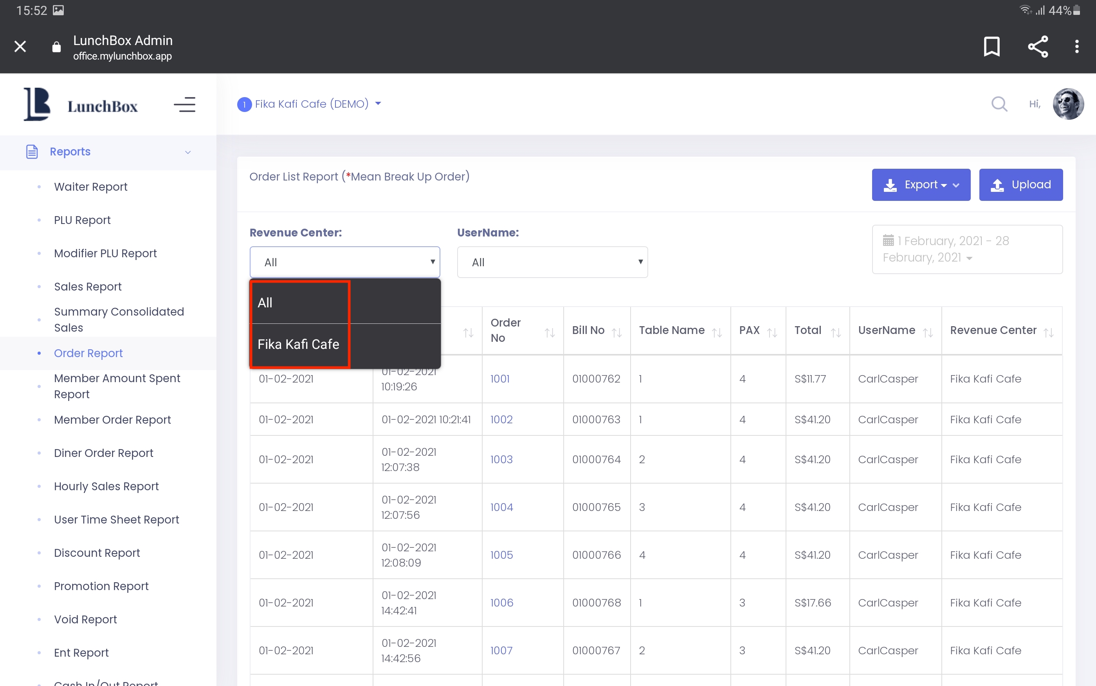The width and height of the screenshot is (1096, 686).
Task: Toggle the sidebar hamburger menu icon
Action: (184, 105)
